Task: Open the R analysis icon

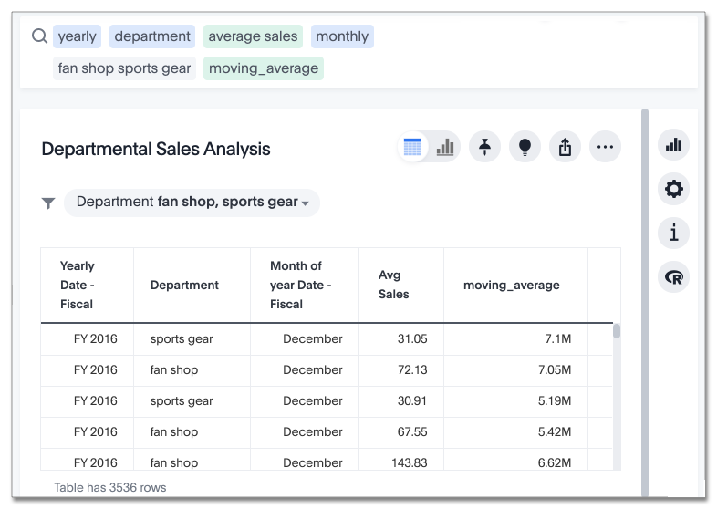Action: 673,277
